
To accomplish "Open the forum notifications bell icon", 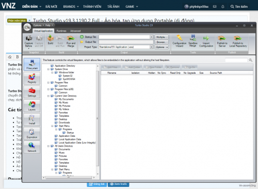I will click(x=223, y=7).
